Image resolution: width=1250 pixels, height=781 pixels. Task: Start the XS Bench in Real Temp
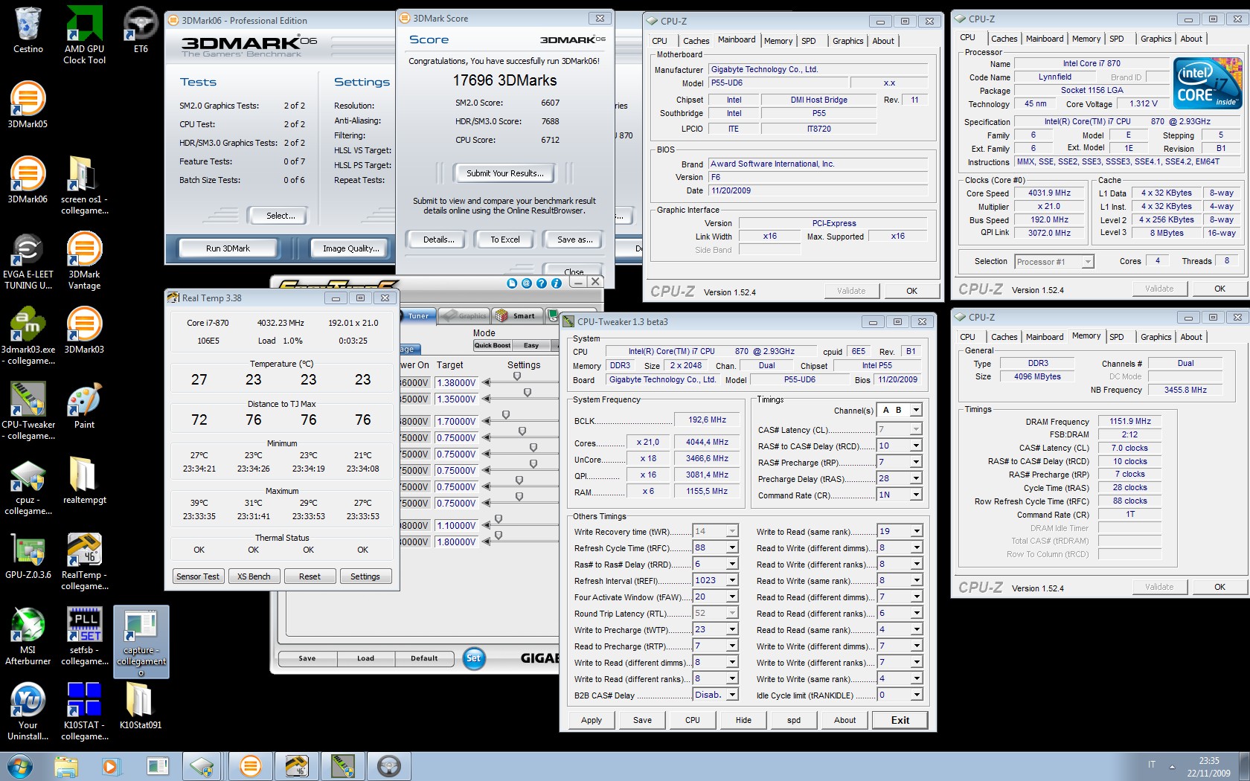pos(254,576)
